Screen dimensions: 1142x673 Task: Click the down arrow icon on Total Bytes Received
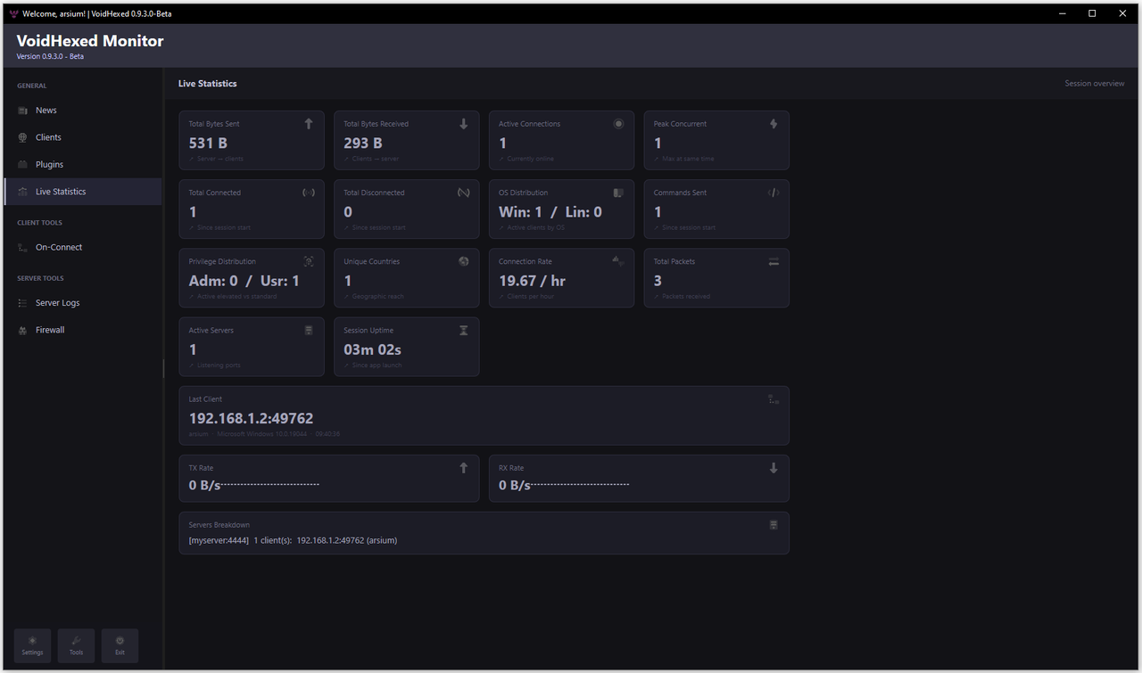[463, 124]
